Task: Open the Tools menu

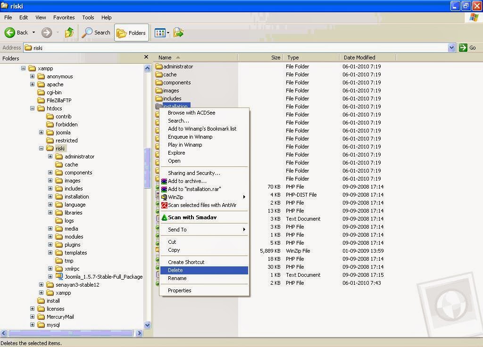Action: coord(88,17)
